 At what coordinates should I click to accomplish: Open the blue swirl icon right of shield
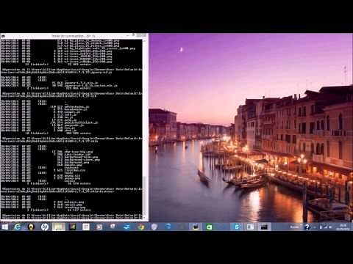[168, 227]
